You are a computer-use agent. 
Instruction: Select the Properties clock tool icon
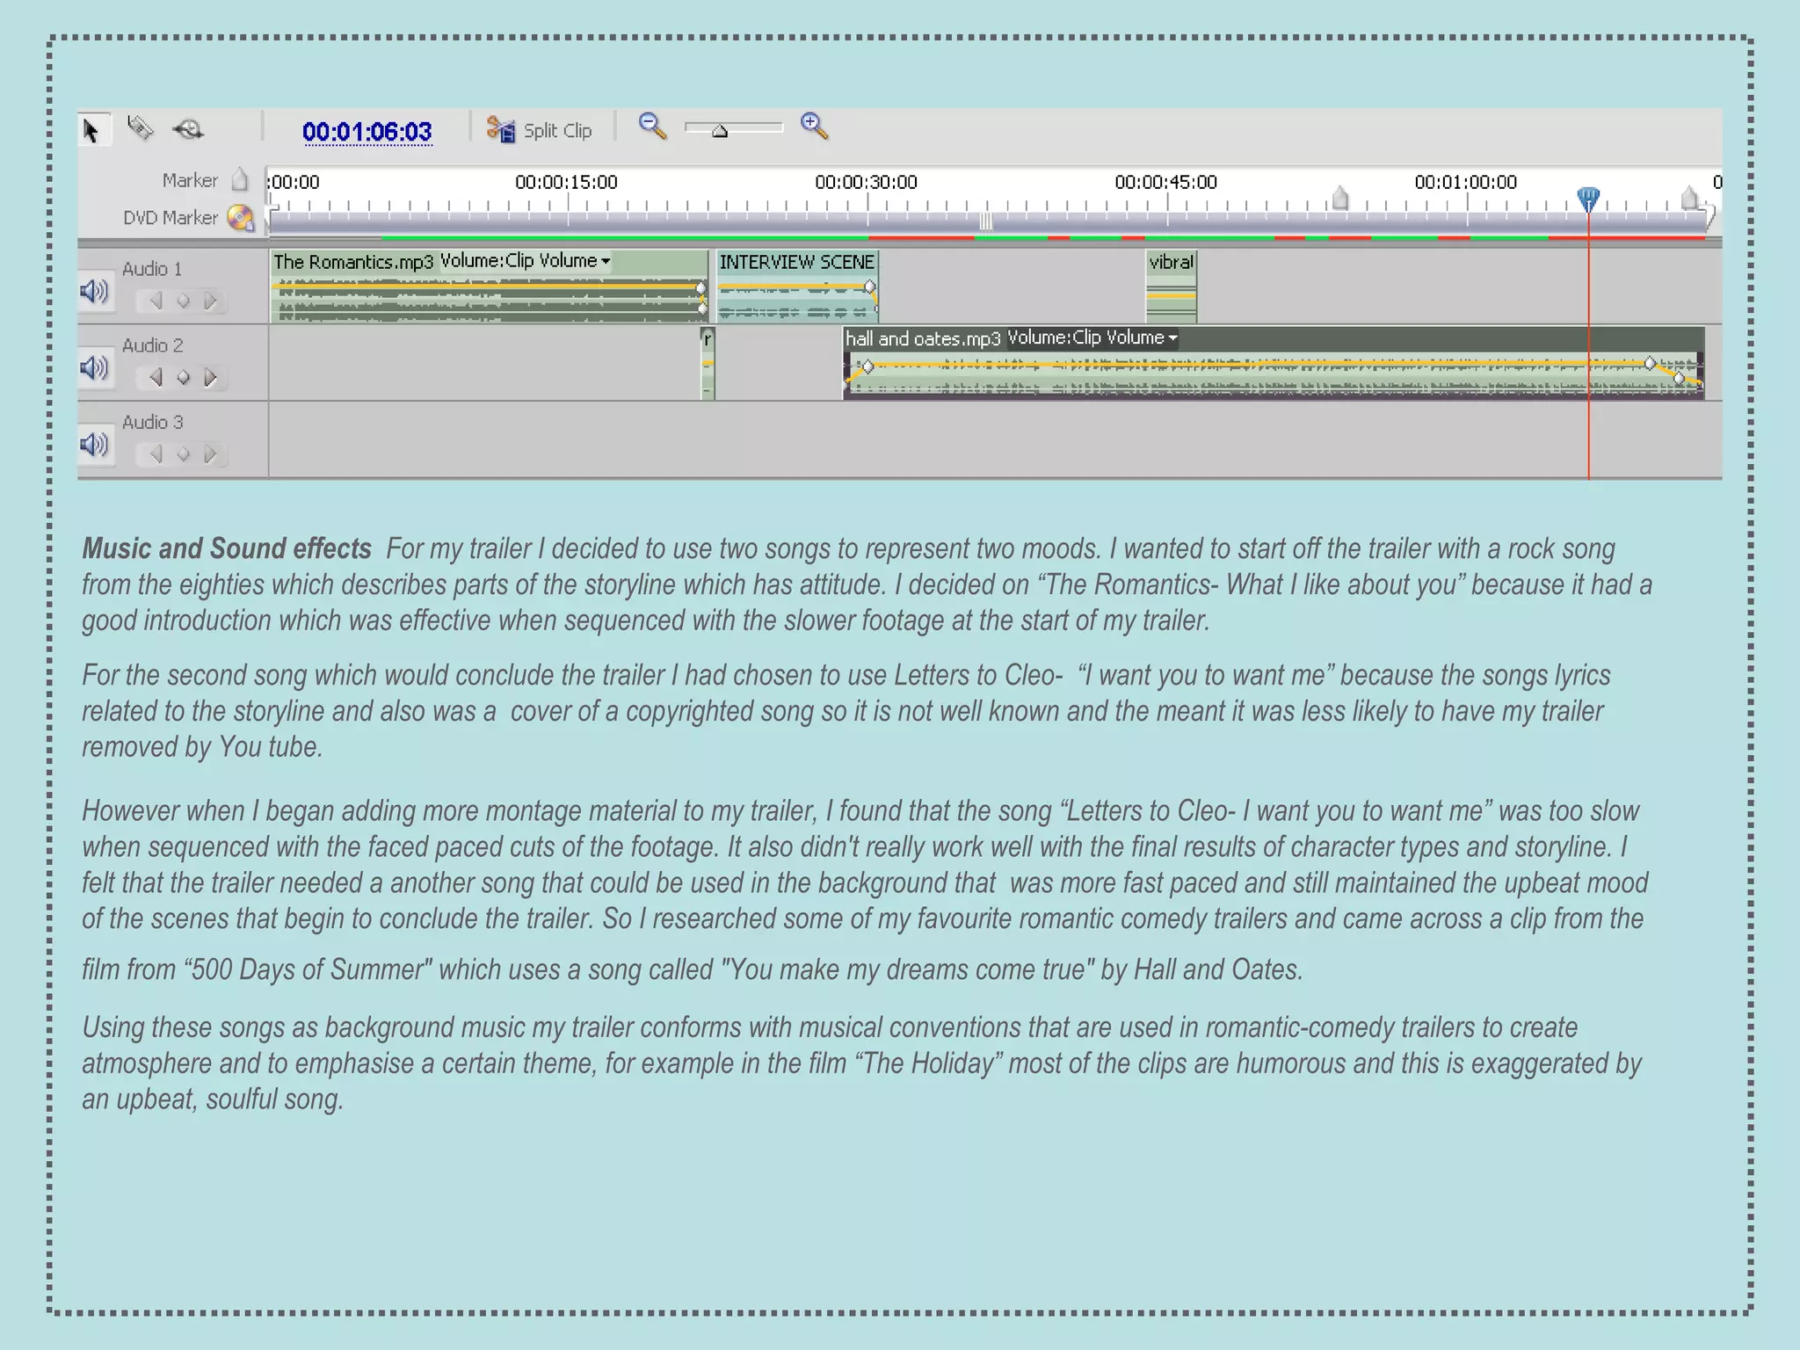pos(188,130)
